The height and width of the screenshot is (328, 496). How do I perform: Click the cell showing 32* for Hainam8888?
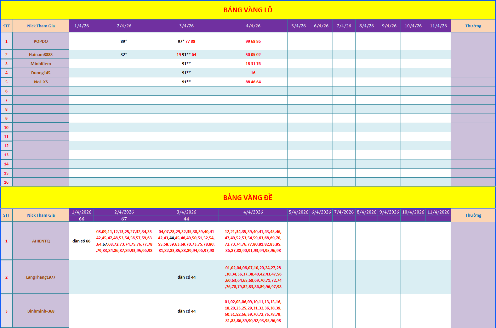tap(124, 54)
